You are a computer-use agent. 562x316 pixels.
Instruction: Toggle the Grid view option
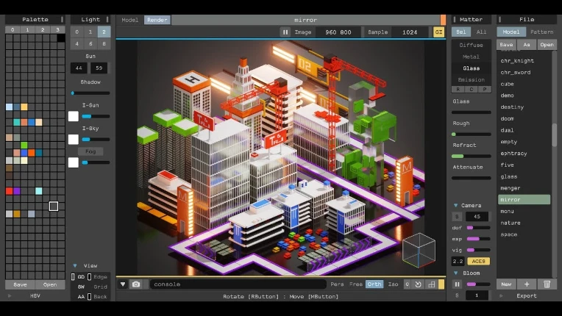(x=100, y=287)
